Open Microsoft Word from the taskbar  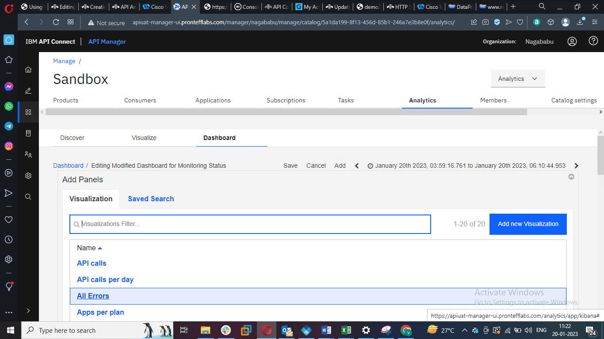(x=326, y=330)
